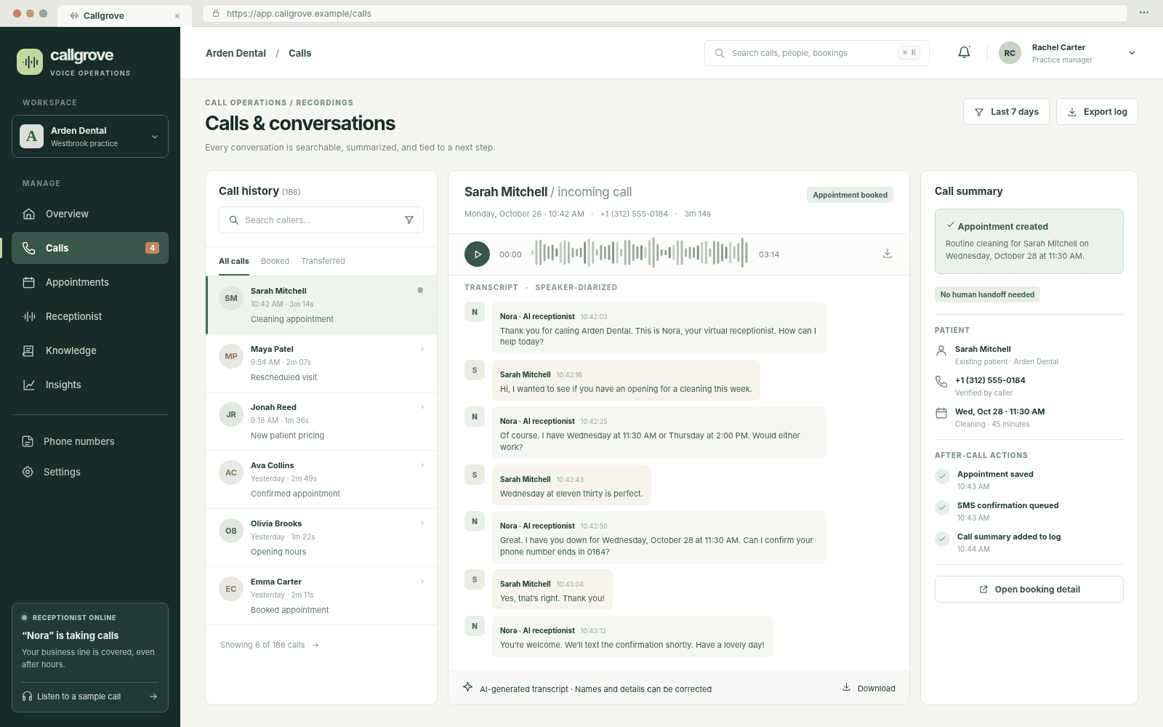Click the sparkle icon by AI-generated transcript
Image resolution: width=1163 pixels, height=727 pixels.
(468, 687)
